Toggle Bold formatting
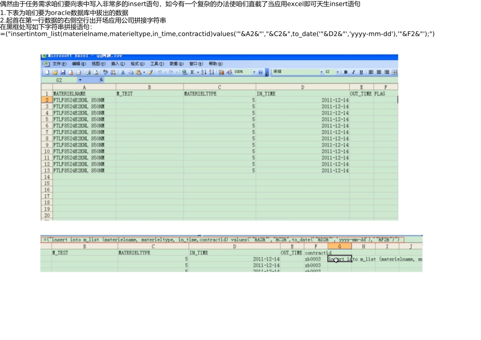Viewport: 481px width, 340px height. pyautogui.click(x=346, y=72)
